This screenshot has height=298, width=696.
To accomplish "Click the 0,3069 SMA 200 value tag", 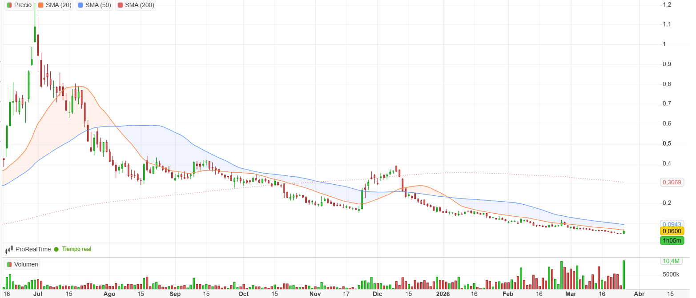I will click(x=672, y=183).
